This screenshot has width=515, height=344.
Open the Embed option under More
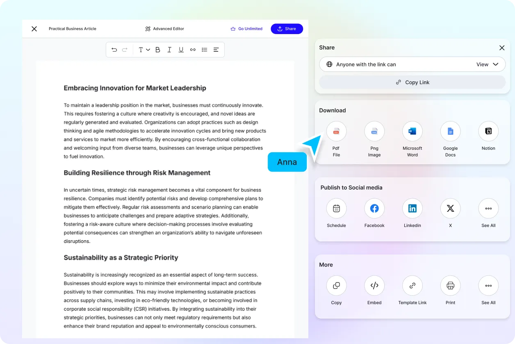click(374, 285)
